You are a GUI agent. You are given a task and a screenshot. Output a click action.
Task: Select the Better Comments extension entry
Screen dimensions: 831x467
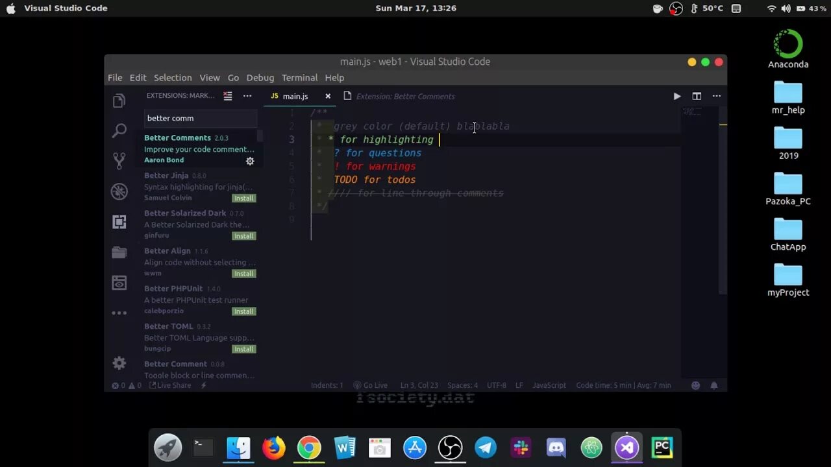pyautogui.click(x=199, y=149)
